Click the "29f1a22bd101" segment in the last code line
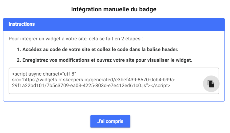 pyautogui.click(x=26, y=85)
